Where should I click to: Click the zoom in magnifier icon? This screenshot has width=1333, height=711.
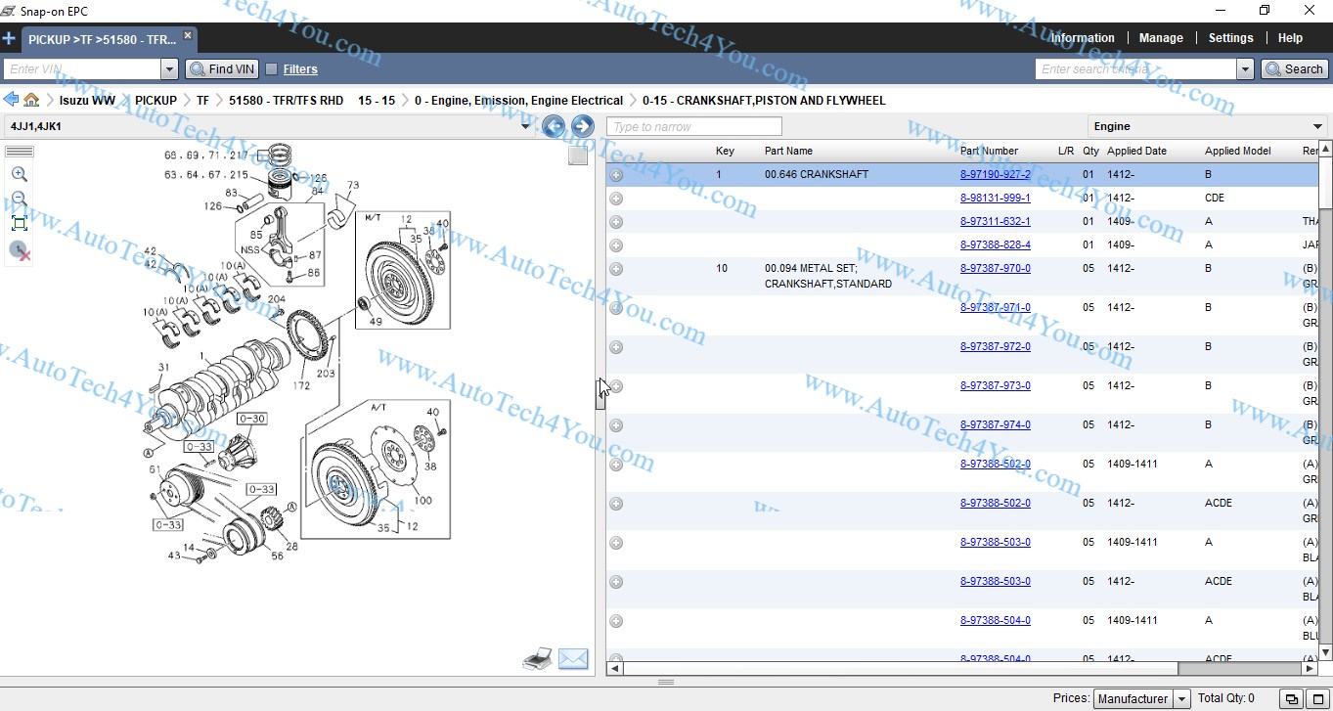coord(19,174)
